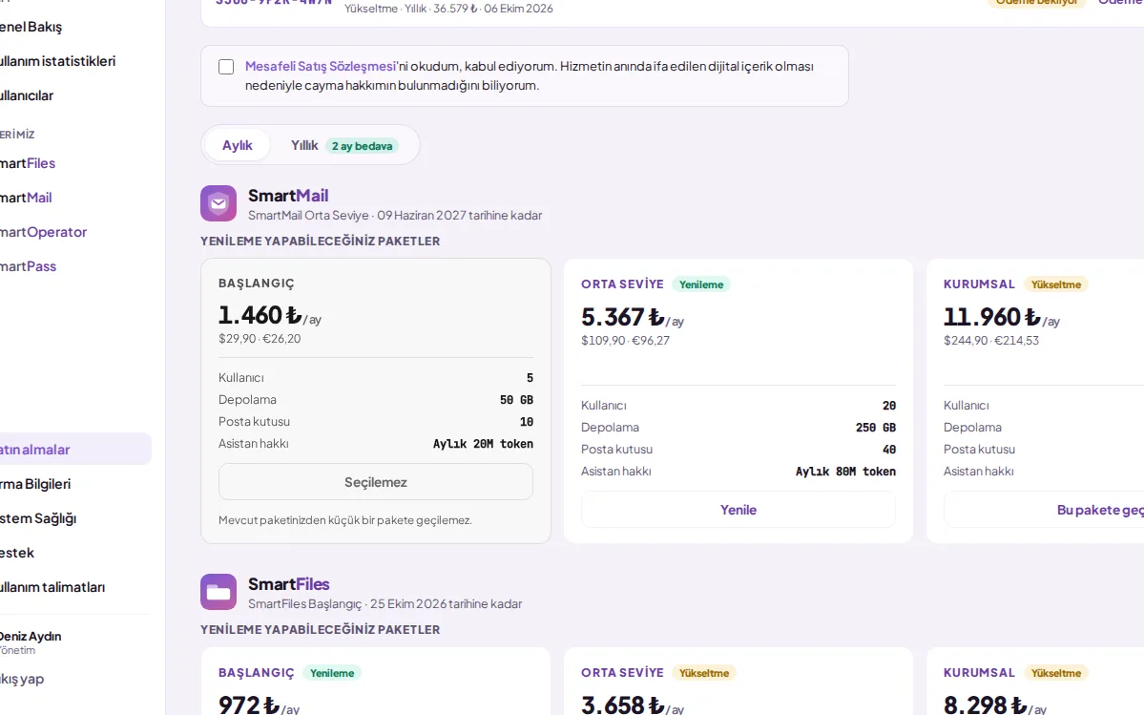Viewport: 1144px width, 715px height.
Task: Tick the Mesafeli Satış Sözleşmesi checkbox
Action: tap(226, 67)
